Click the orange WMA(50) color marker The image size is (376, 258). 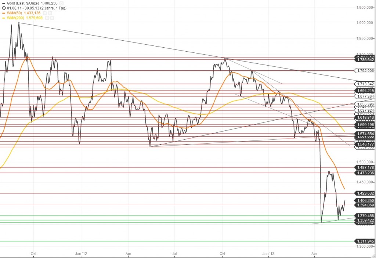click(x=4, y=12)
